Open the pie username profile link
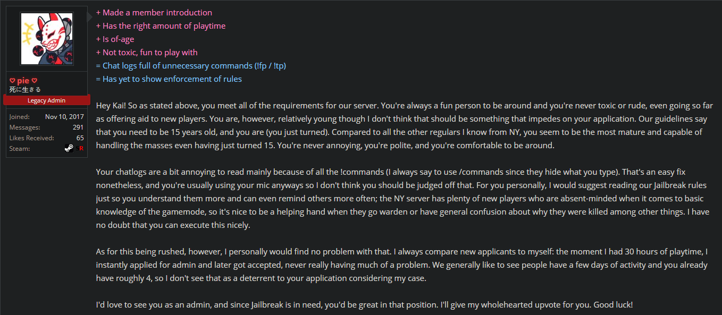The height and width of the screenshot is (315, 722). pyautogui.click(x=23, y=81)
